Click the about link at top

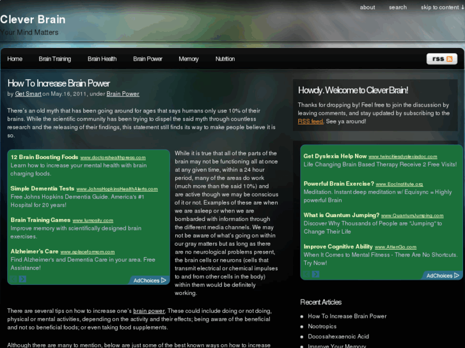[367, 8]
